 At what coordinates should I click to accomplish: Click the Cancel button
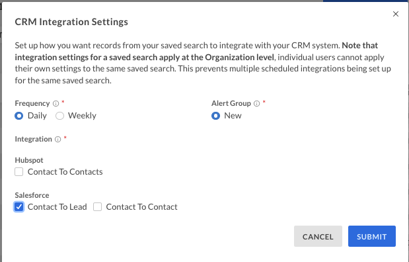coord(318,236)
